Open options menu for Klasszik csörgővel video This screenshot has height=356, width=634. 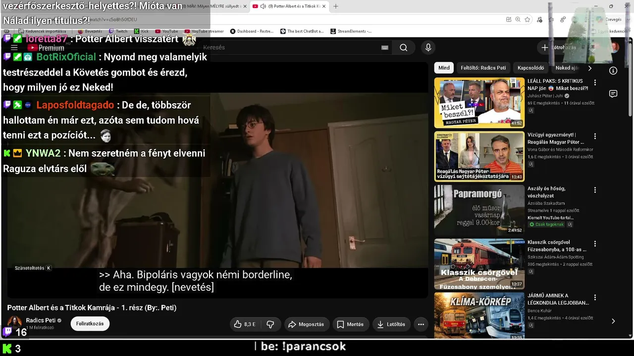pos(595,244)
